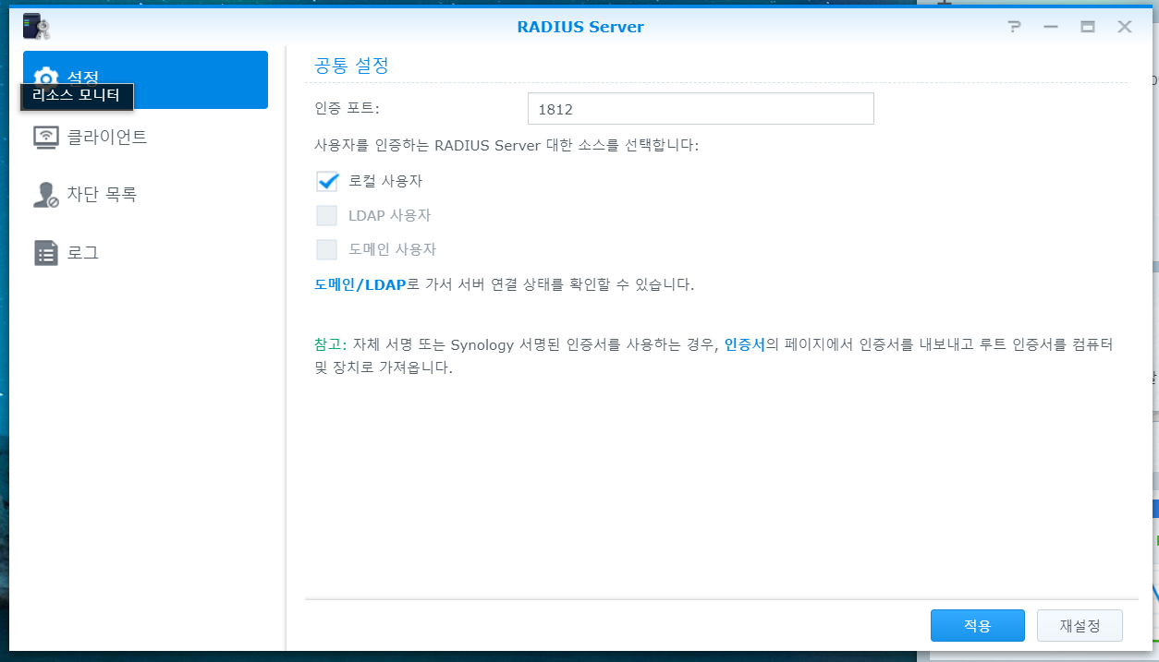The width and height of the screenshot is (1159, 662).
Task: Open the 설정 settings section
Action: (x=145, y=79)
